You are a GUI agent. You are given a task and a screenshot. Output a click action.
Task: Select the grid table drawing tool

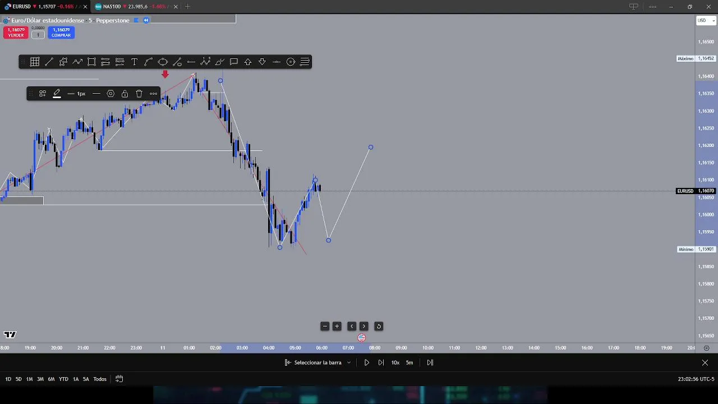pyautogui.click(x=35, y=62)
